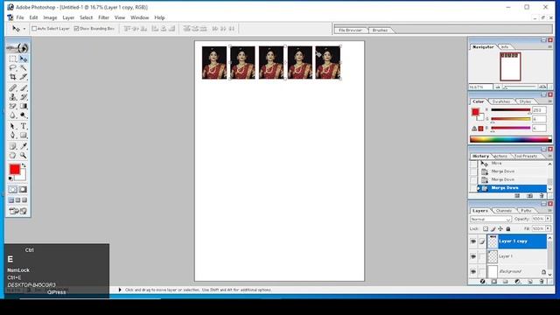This screenshot has width=560, height=315.
Task: Select the Path Selection tool
Action: click(x=12, y=126)
